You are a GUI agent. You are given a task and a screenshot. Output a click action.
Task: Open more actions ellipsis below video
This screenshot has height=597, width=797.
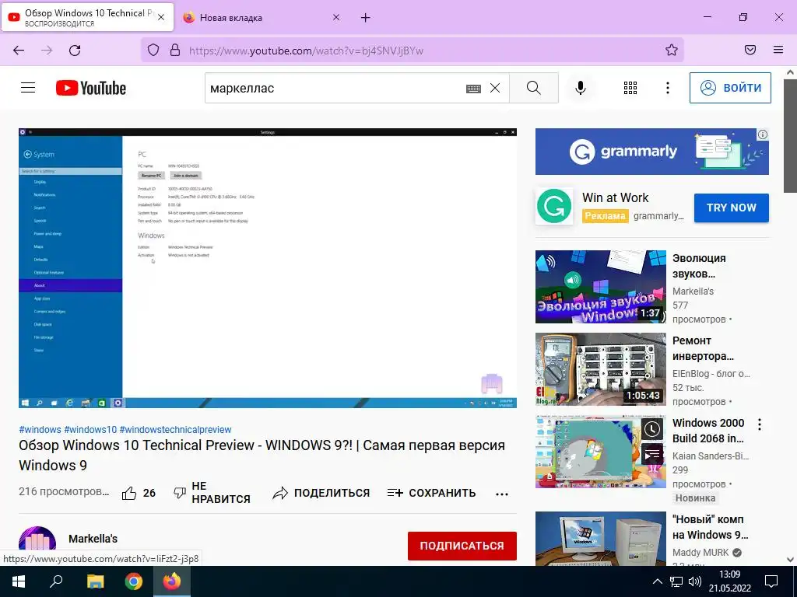click(502, 494)
